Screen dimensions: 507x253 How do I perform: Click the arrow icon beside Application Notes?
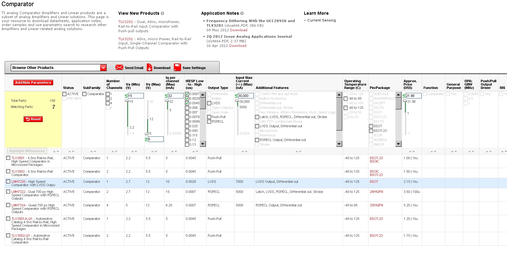tap(242, 13)
